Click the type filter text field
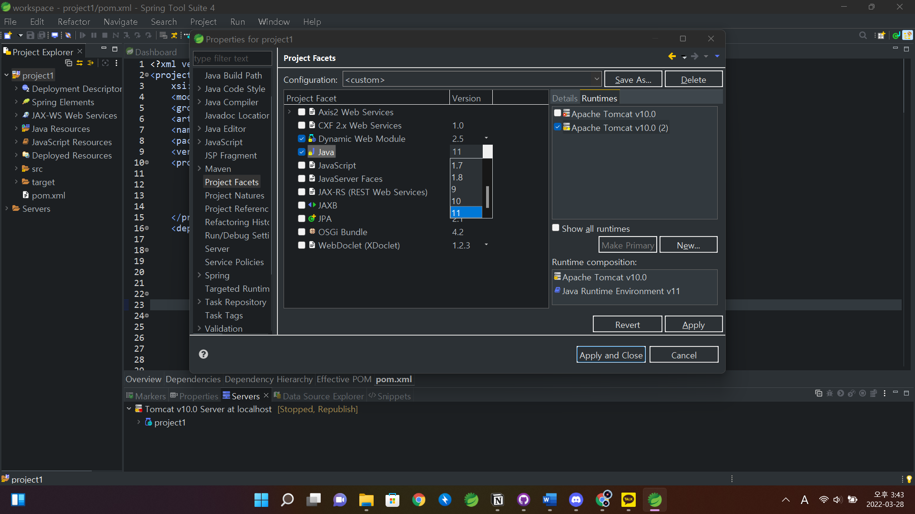 pos(232,59)
